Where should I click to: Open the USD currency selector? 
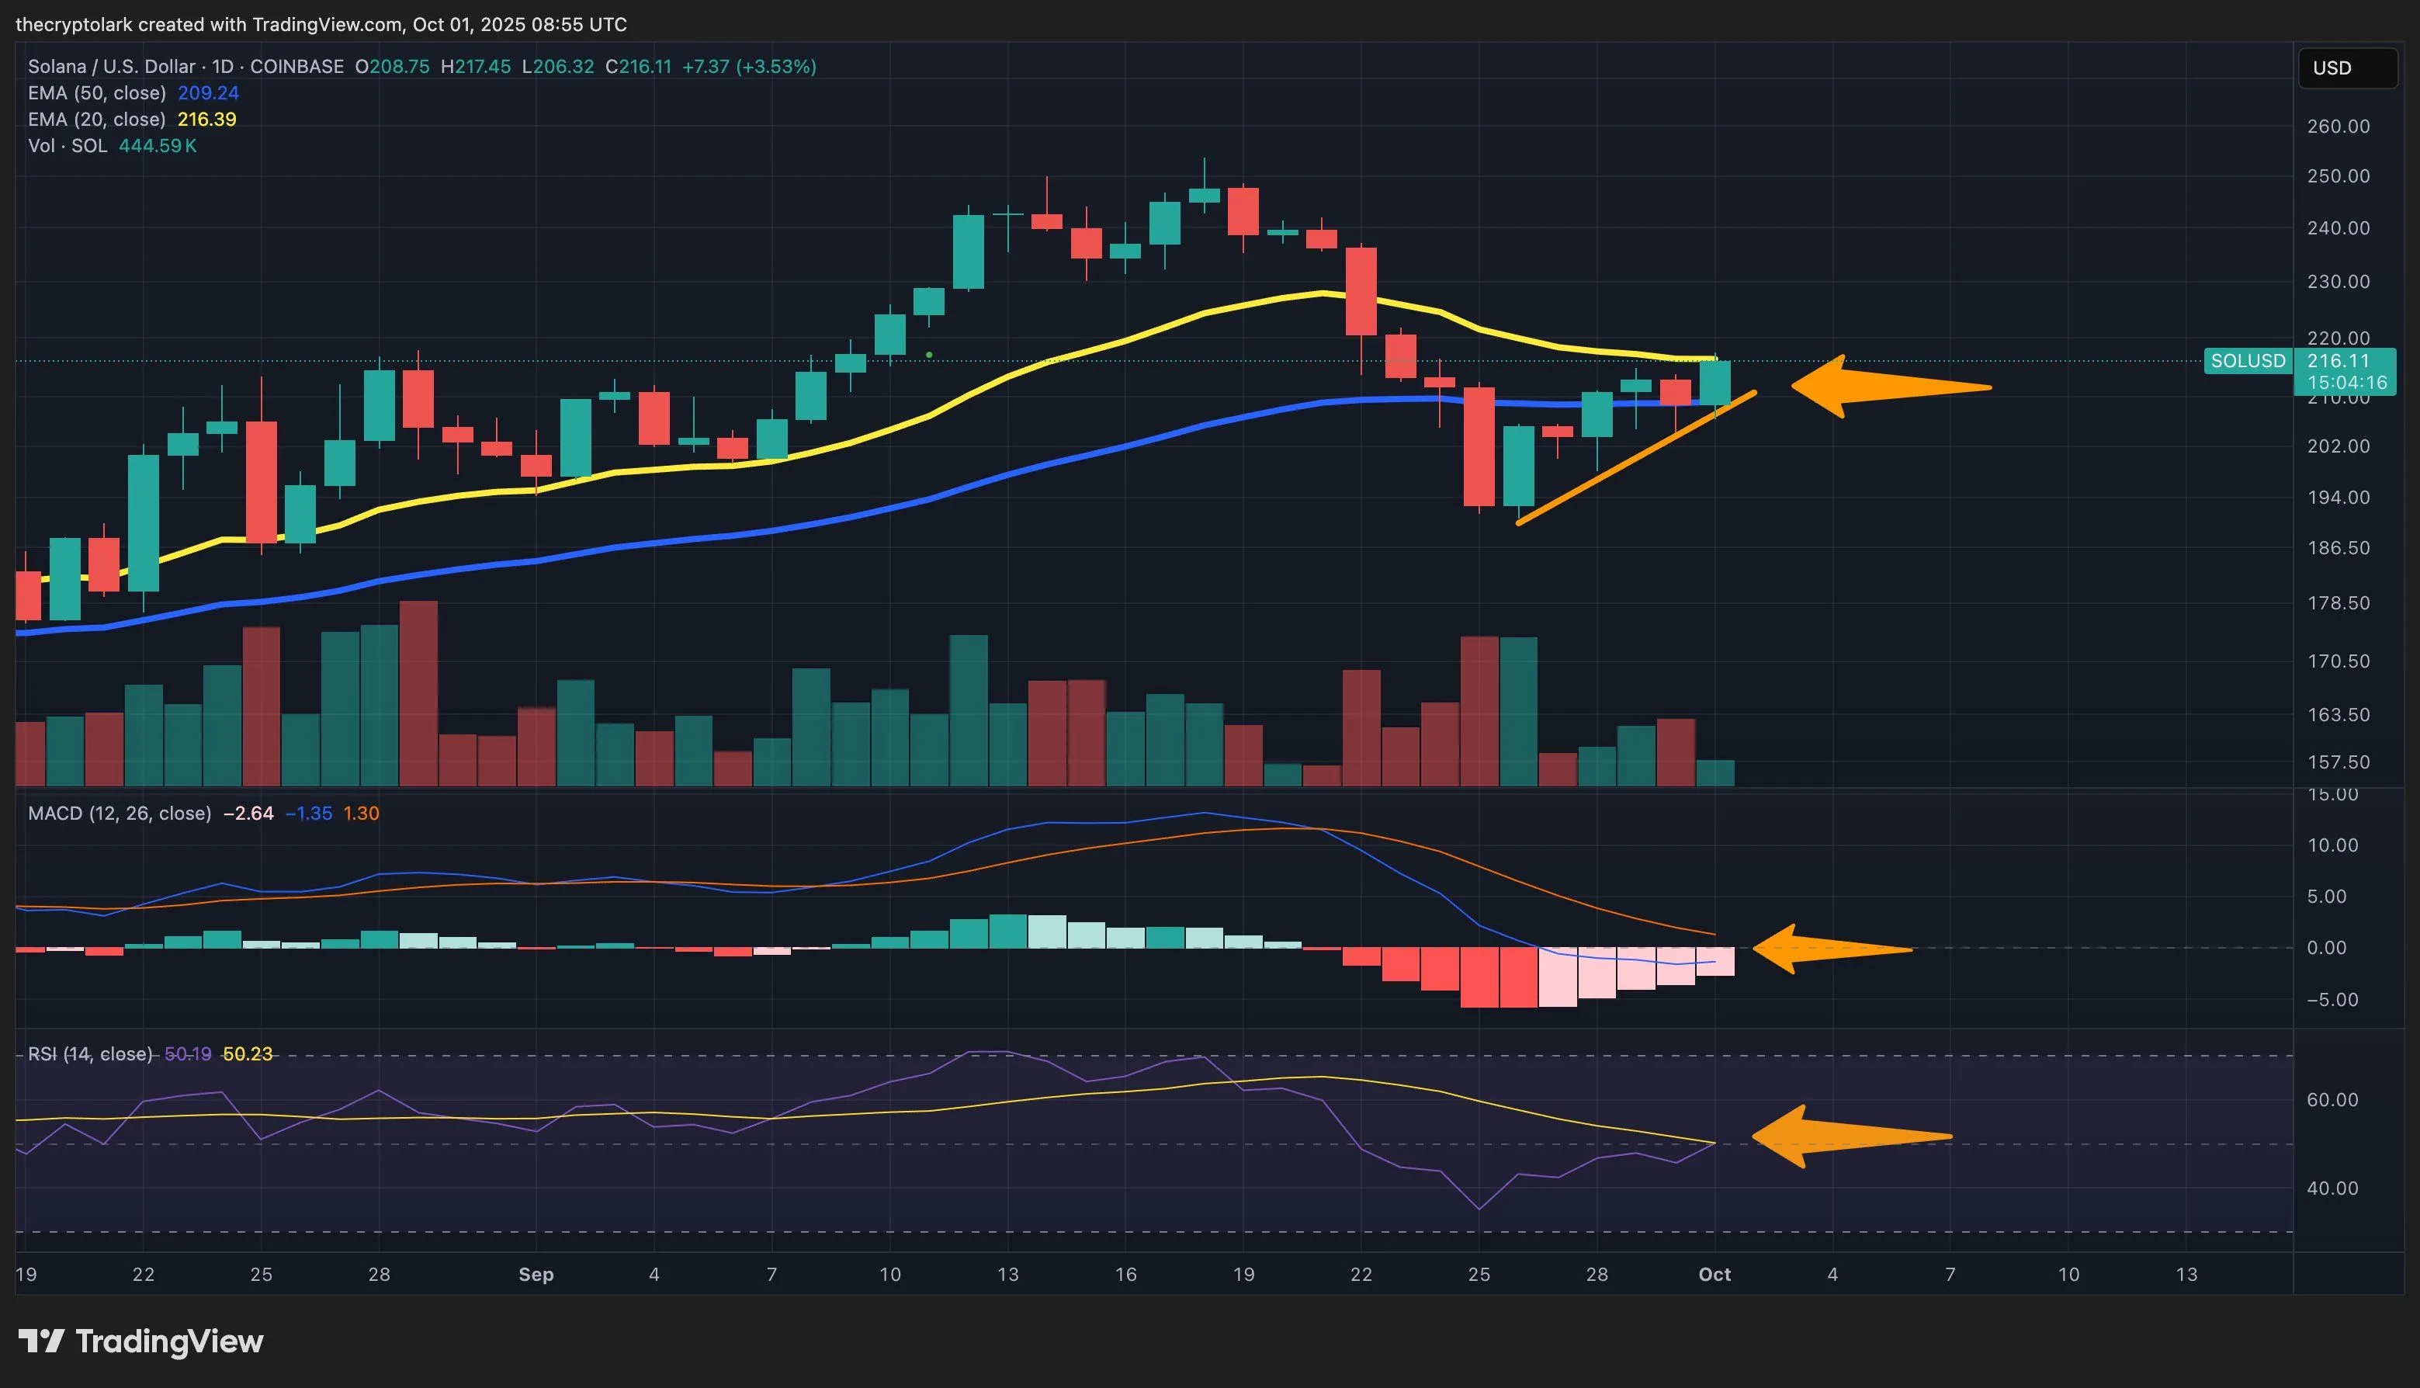click(2346, 68)
